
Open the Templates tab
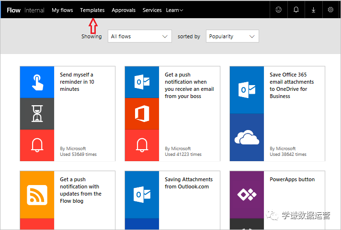click(92, 10)
